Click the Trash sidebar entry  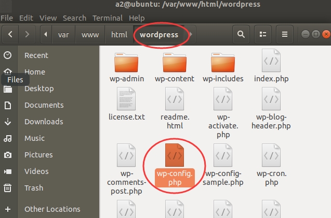point(34,188)
